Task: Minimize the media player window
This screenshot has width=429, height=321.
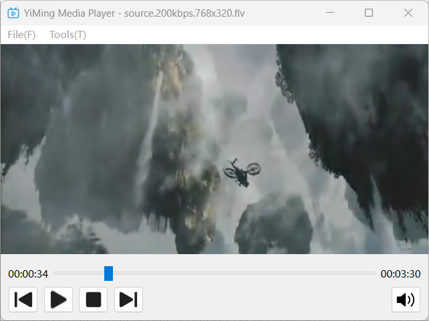Action: pyautogui.click(x=330, y=13)
